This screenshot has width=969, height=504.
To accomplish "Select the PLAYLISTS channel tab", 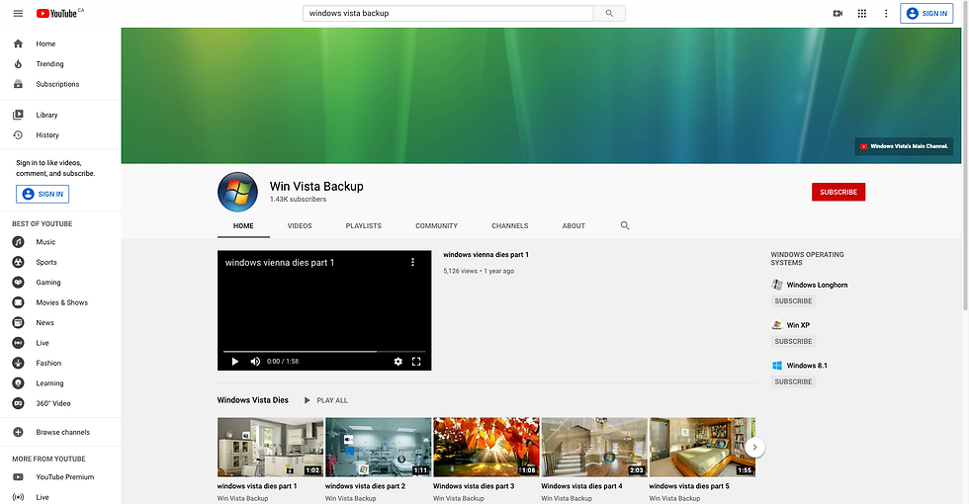I will tap(364, 226).
